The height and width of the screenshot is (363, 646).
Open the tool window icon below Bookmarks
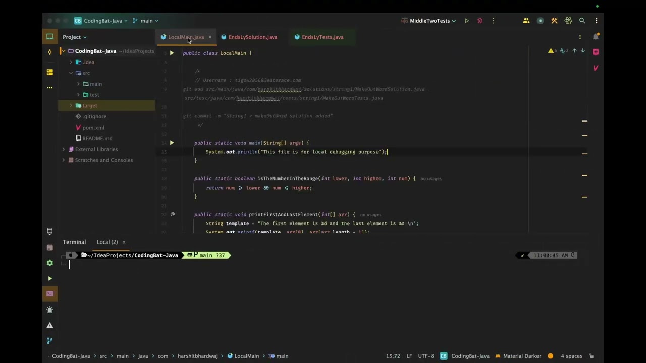49,247
